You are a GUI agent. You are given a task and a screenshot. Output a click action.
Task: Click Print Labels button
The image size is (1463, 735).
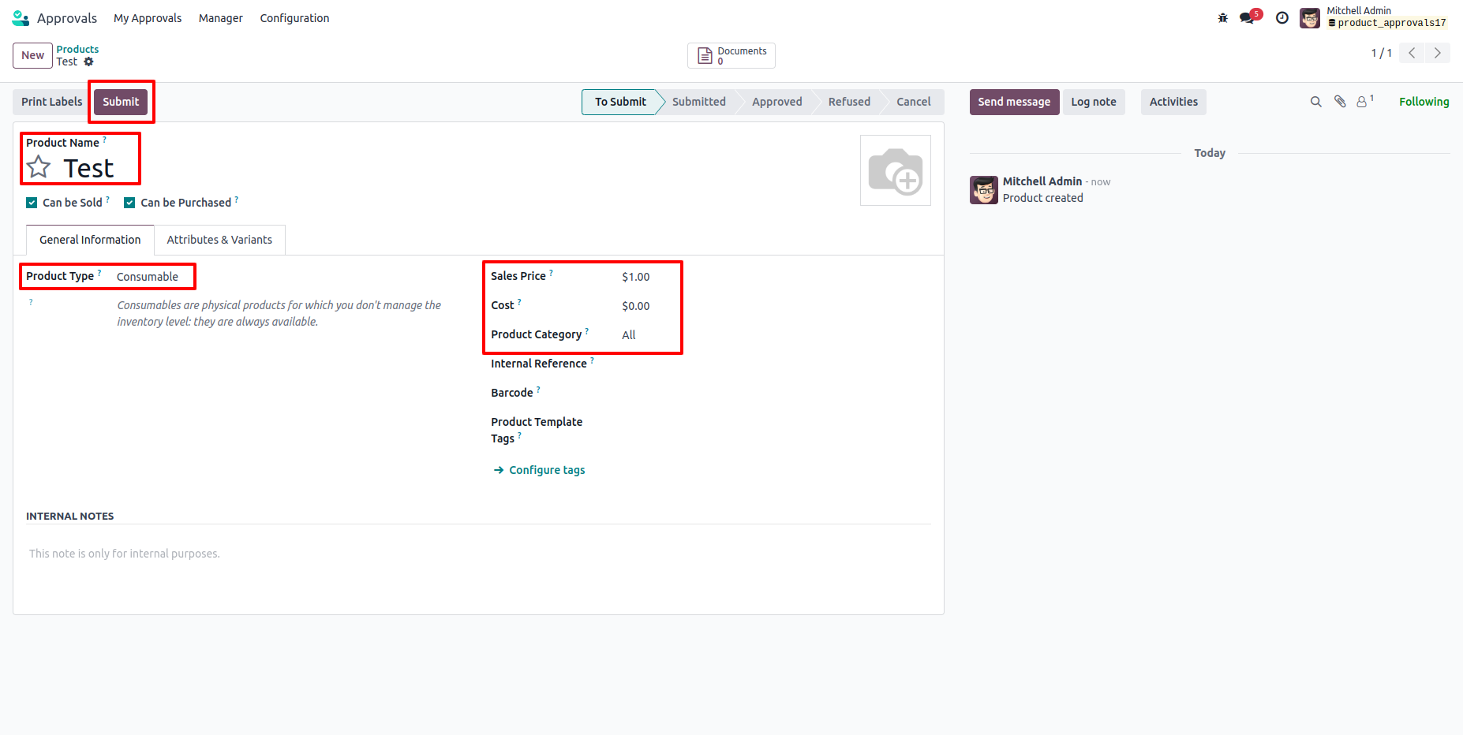[51, 102]
